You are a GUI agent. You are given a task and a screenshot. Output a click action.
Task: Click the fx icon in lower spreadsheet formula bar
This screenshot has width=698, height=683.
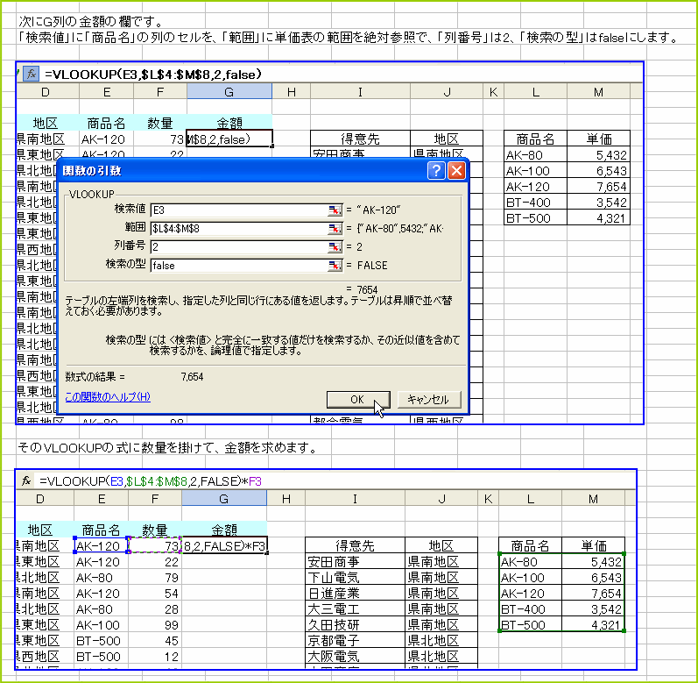click(x=26, y=480)
